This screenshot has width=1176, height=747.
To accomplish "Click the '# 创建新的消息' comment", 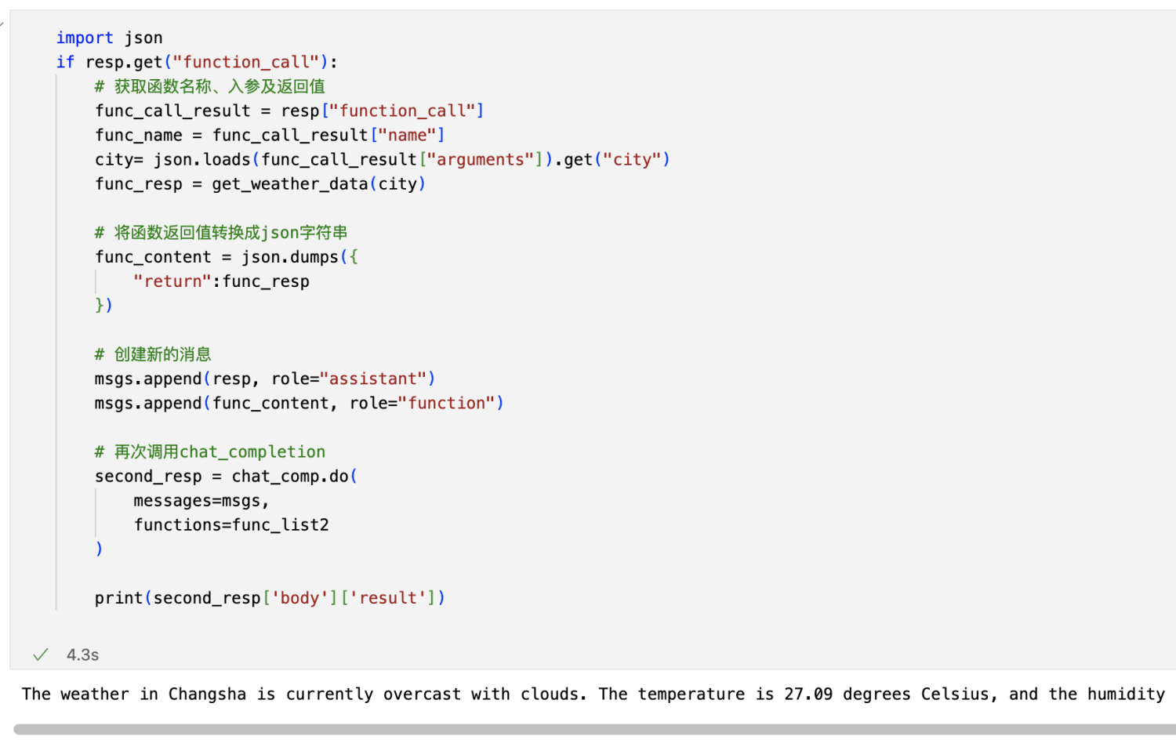I will tap(153, 354).
